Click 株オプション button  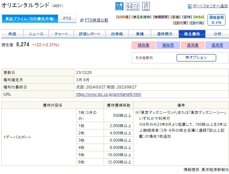[x=196, y=58]
